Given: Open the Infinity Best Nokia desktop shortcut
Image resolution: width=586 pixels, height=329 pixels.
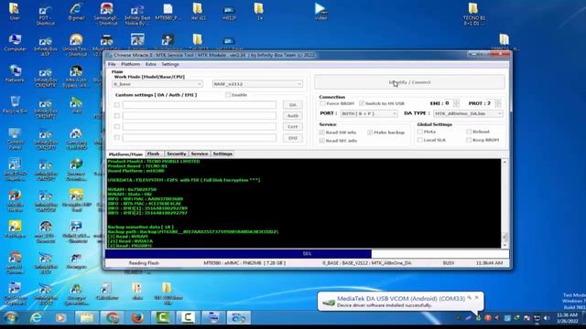Looking at the screenshot, I should tap(137, 15).
